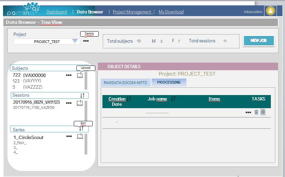This screenshot has width=285, height=177.
Task: Open the three-dots menu for subject 722
Action: click(69, 76)
